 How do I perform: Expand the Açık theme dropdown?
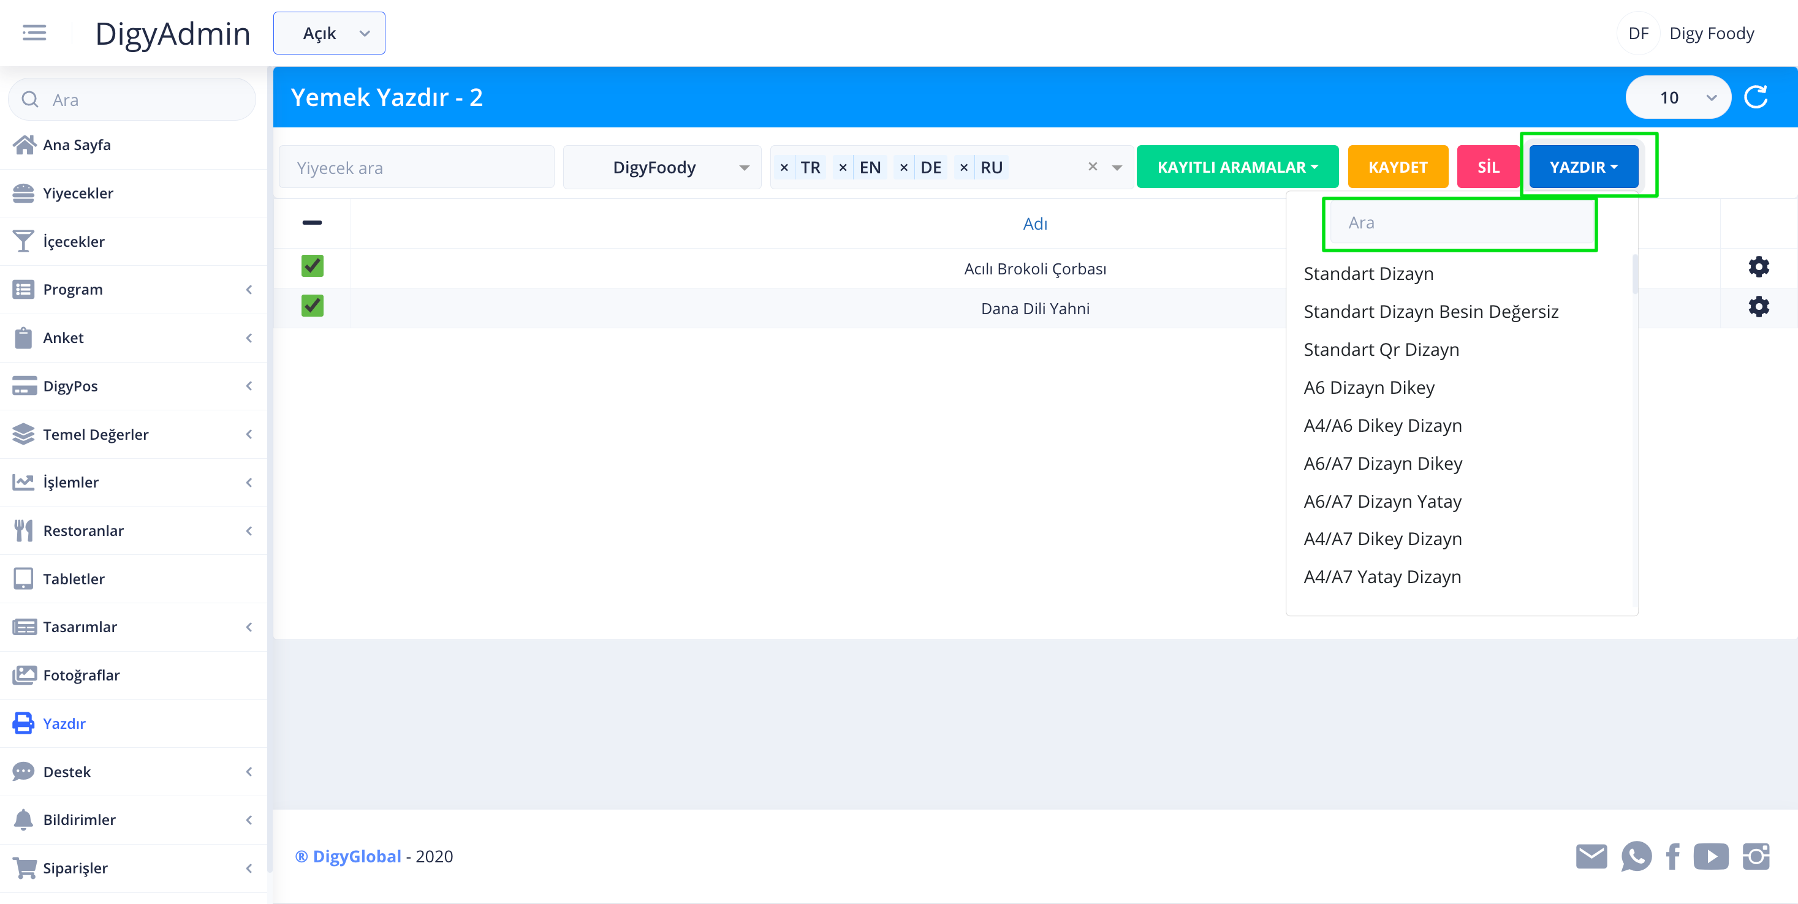[x=328, y=34]
